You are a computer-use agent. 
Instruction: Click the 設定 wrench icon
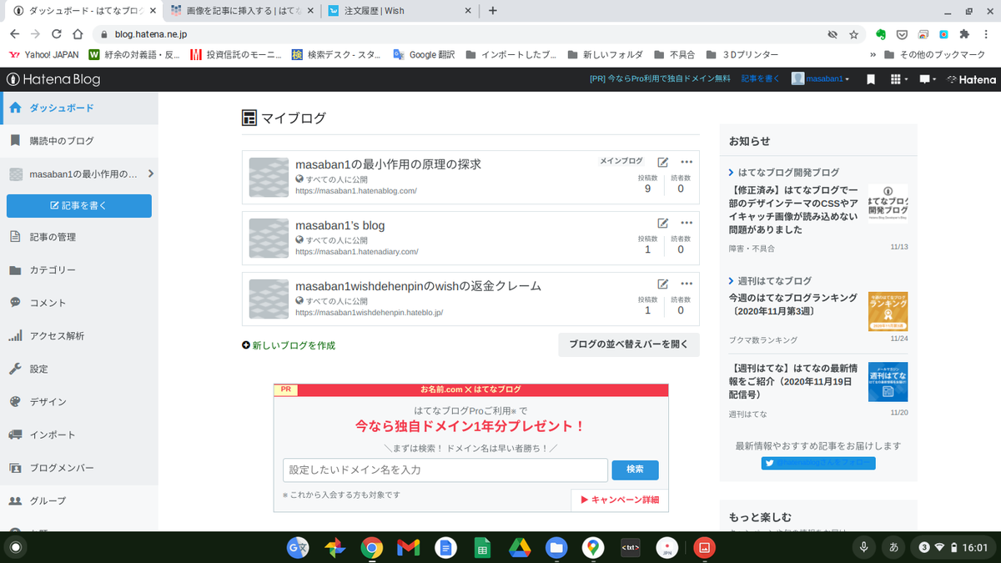[15, 369]
